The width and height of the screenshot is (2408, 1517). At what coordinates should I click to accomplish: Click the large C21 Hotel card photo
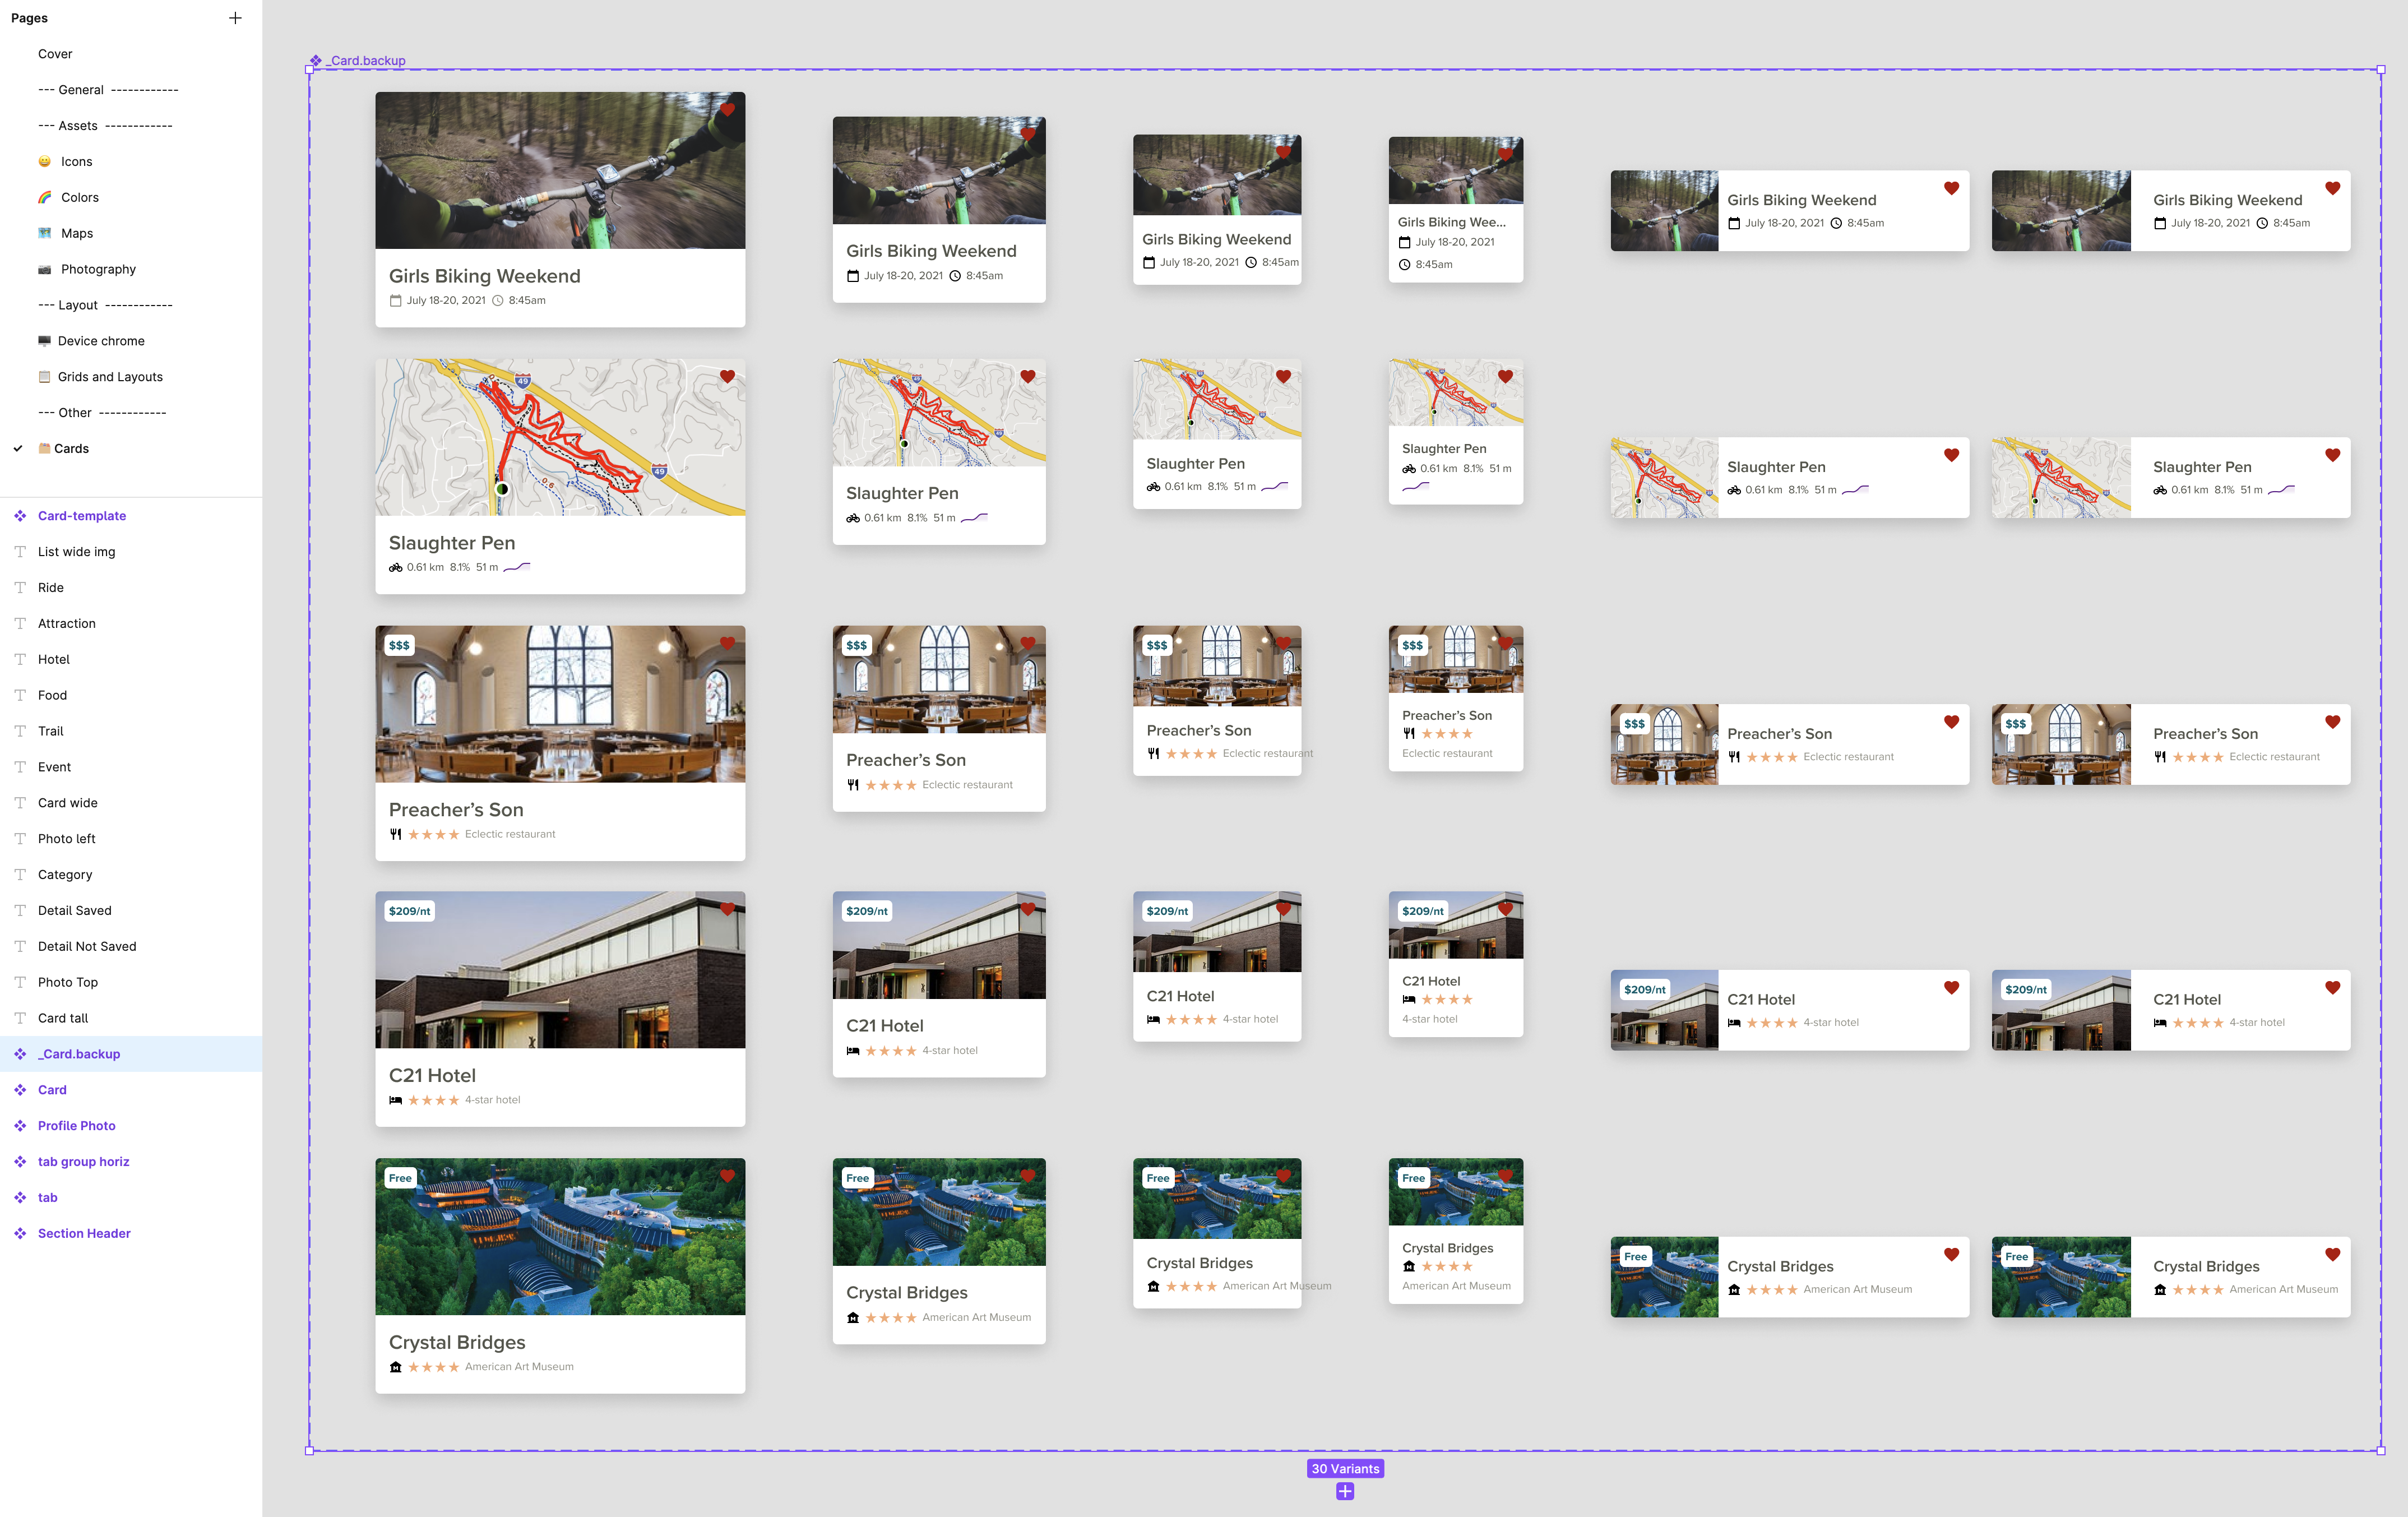pos(560,970)
